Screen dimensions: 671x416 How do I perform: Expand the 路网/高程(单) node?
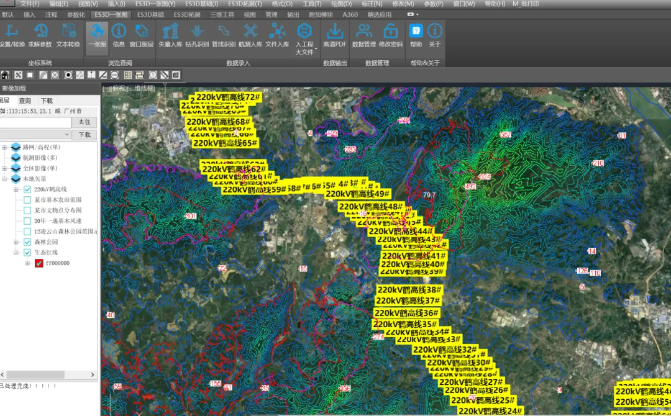click(x=5, y=147)
